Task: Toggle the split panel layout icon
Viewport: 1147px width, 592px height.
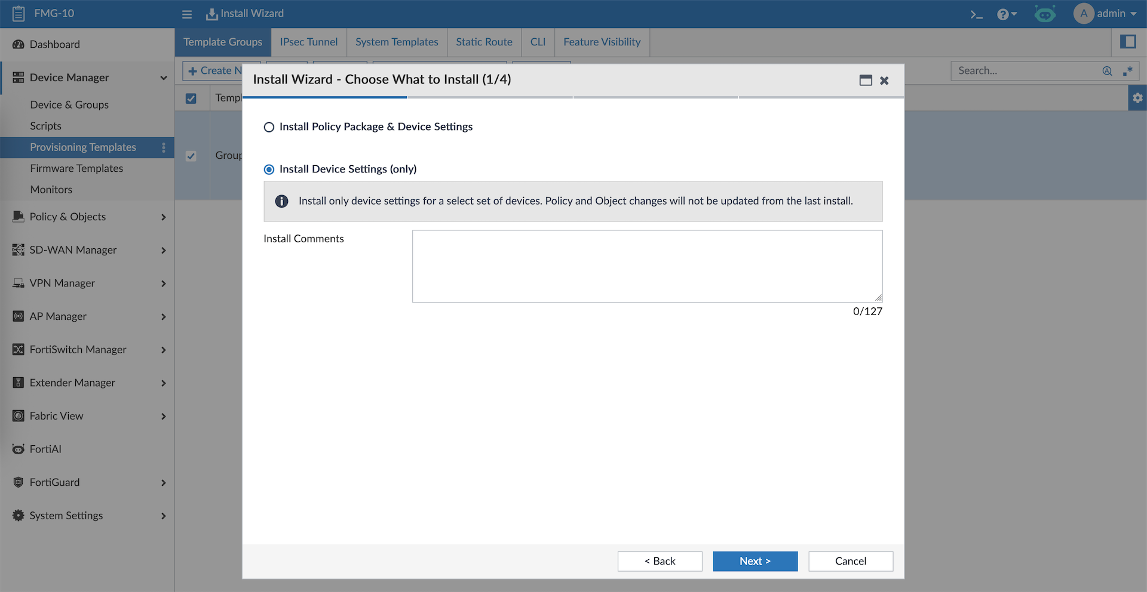Action: tap(1127, 42)
